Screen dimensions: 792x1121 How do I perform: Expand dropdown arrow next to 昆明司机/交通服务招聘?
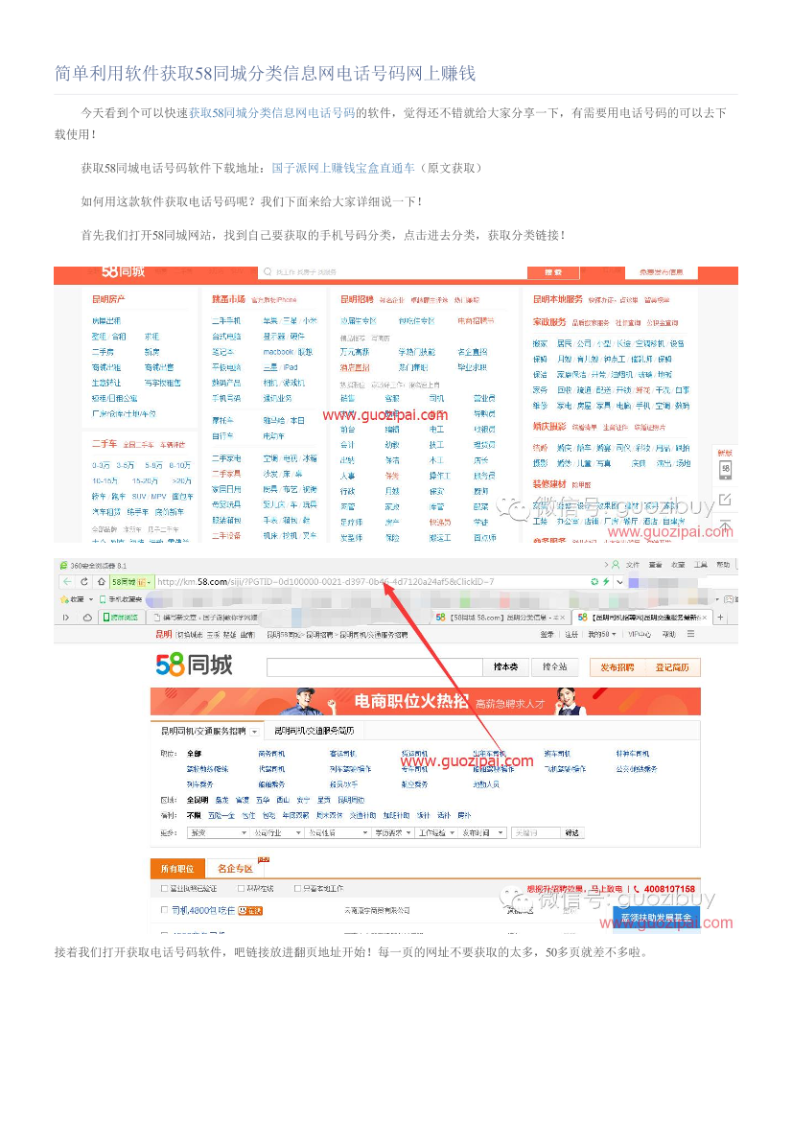254,732
